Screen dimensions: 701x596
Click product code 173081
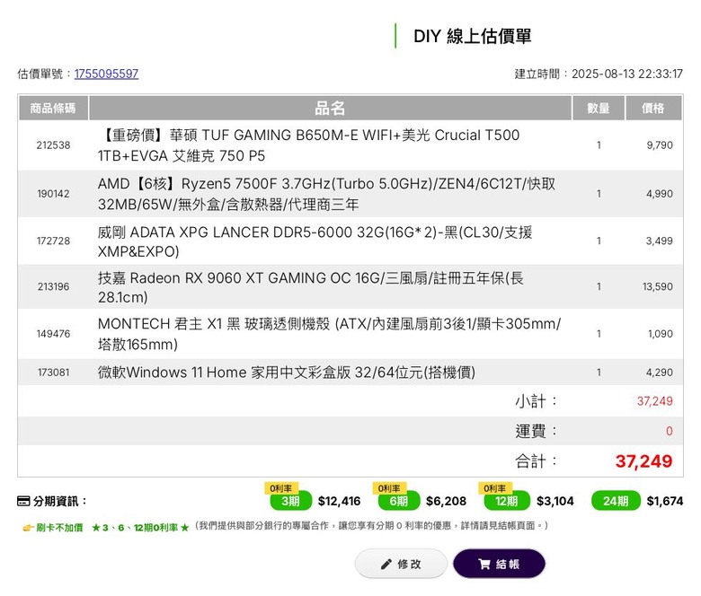pos(53,372)
